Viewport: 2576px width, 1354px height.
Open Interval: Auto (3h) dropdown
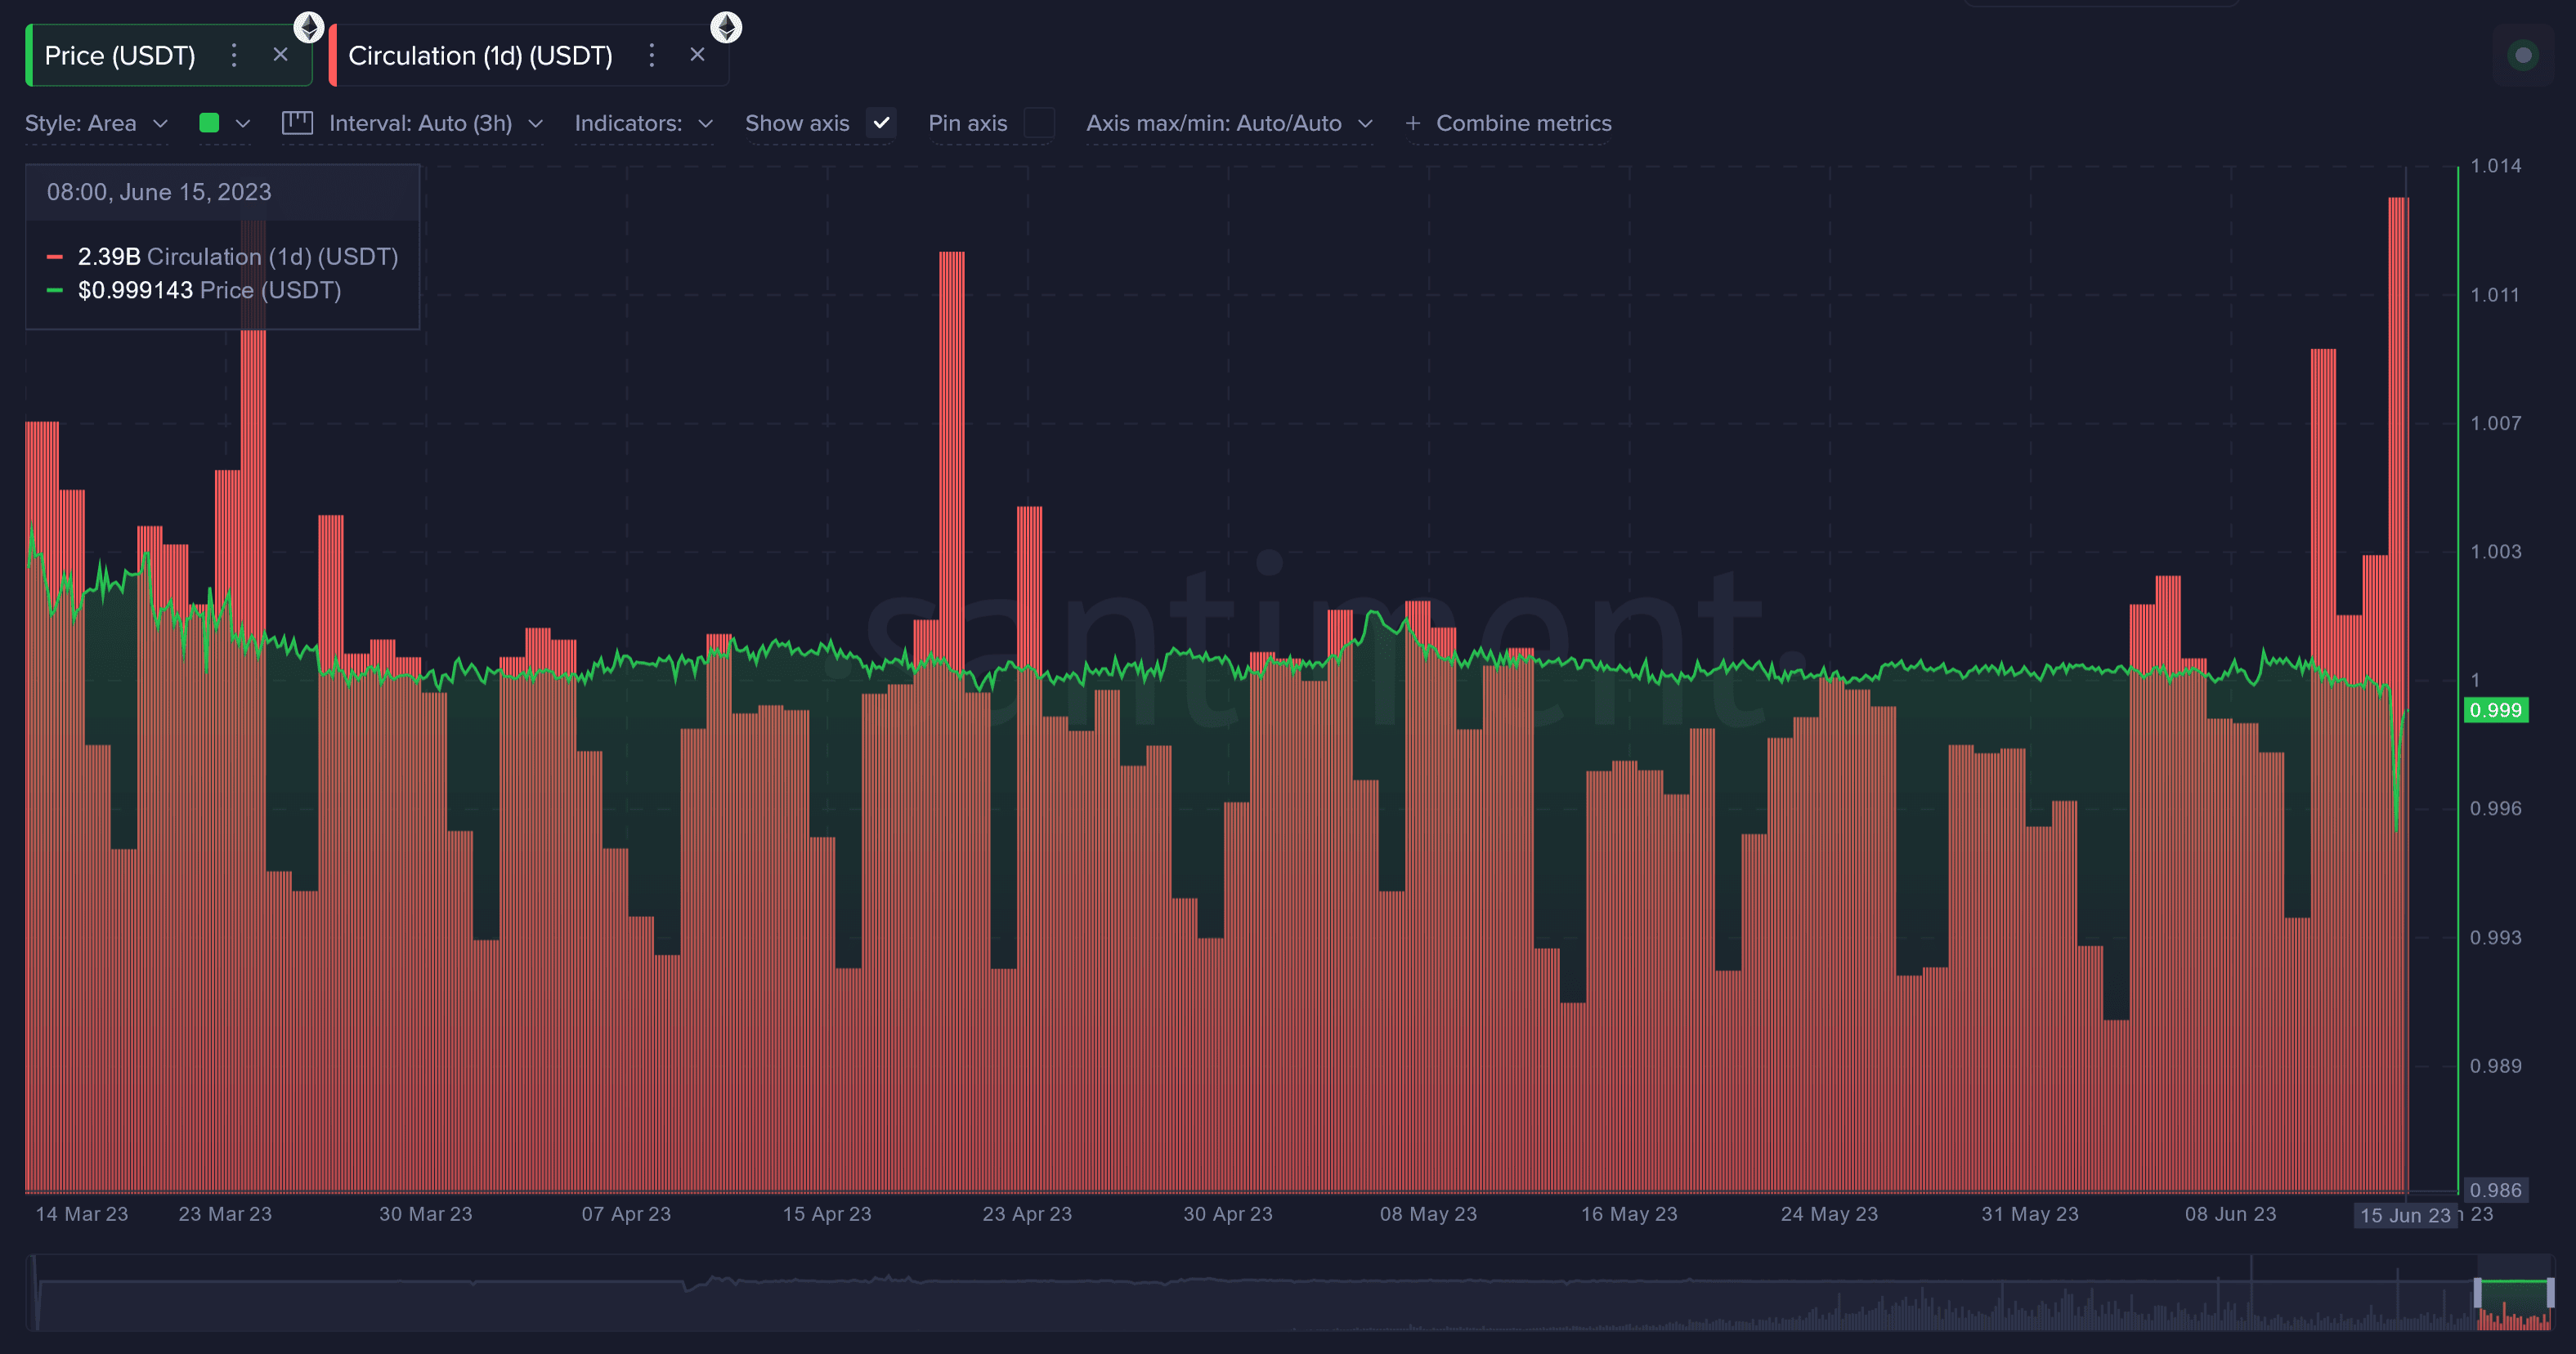click(436, 123)
